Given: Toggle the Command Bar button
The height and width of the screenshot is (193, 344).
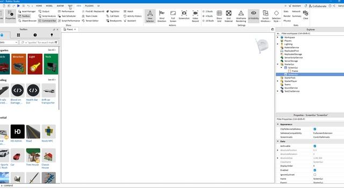Looking at the screenshot, I should point(47,21).
